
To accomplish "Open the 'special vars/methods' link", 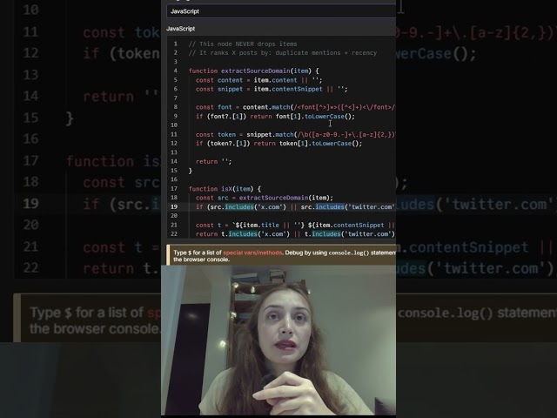I will 252,253.
